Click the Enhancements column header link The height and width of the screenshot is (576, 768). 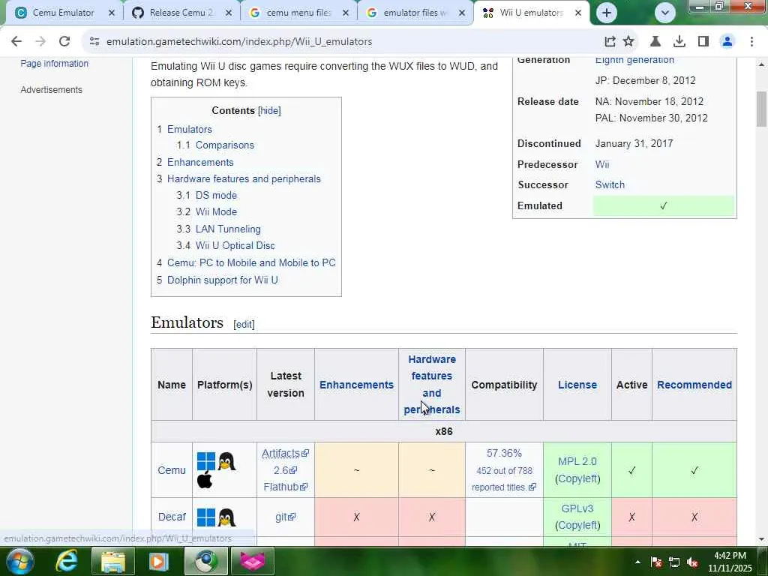coord(356,385)
